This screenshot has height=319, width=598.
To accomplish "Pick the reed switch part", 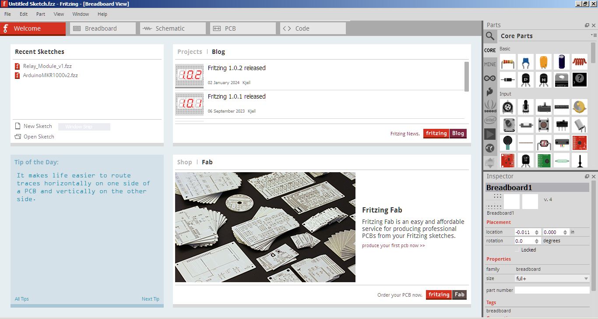I will pos(561,160).
